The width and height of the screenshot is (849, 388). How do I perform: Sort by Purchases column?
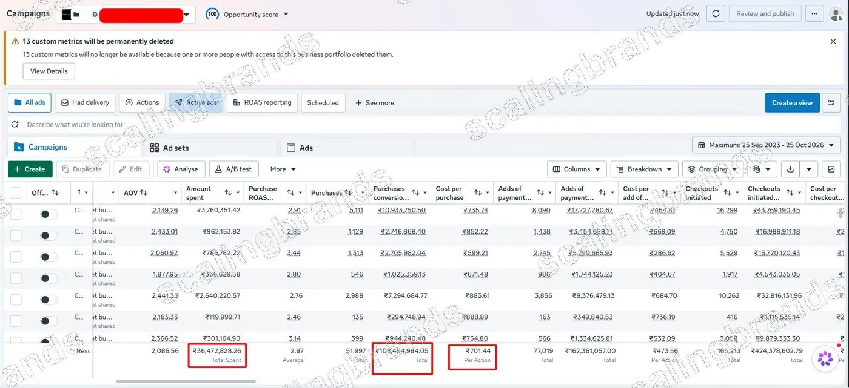pyautogui.click(x=349, y=192)
